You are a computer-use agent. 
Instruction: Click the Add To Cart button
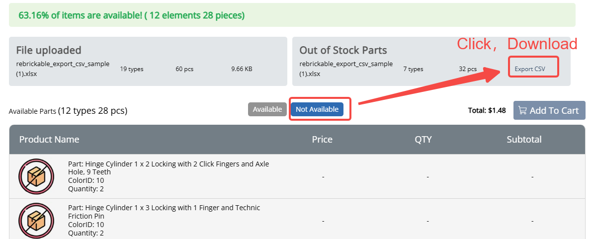click(x=549, y=110)
